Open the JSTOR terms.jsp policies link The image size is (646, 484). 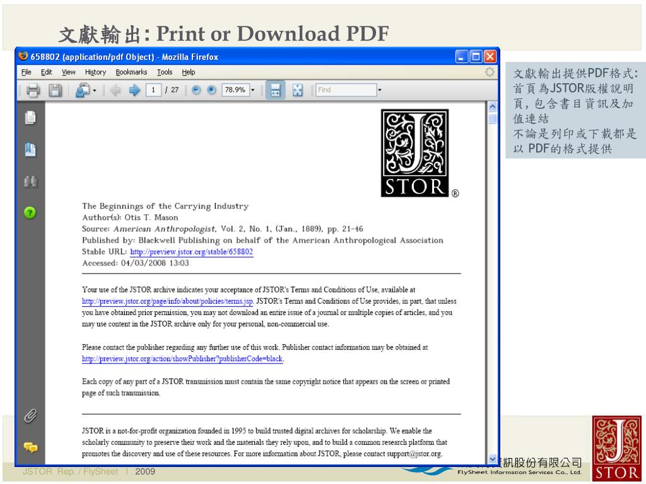[167, 301]
